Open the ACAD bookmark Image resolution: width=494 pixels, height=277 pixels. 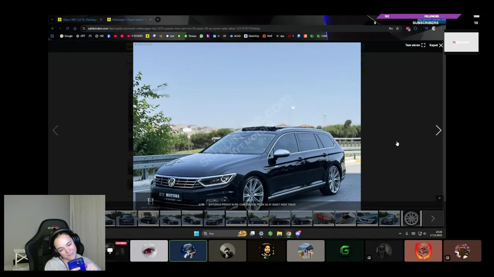click(x=235, y=36)
